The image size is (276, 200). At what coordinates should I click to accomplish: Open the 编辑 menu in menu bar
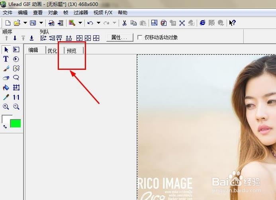[23, 13]
